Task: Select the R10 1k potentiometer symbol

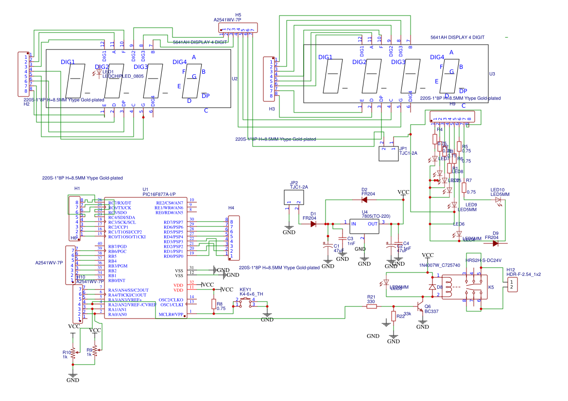Action: (73, 353)
